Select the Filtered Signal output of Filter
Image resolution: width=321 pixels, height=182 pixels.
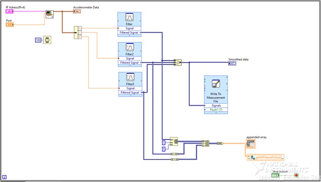pyautogui.click(x=129, y=32)
